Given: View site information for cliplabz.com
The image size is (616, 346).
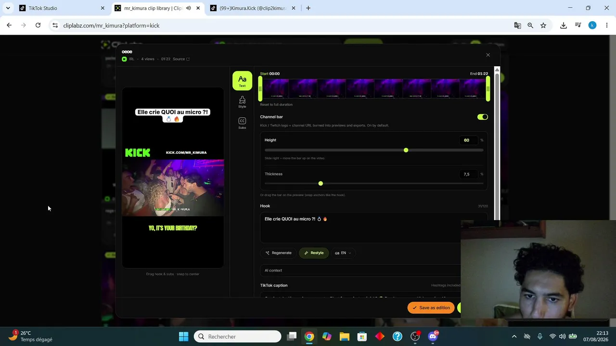Looking at the screenshot, I should (55, 25).
